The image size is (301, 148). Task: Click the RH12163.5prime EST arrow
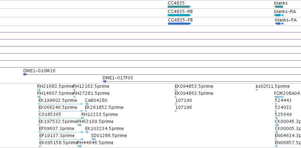(74, 90)
